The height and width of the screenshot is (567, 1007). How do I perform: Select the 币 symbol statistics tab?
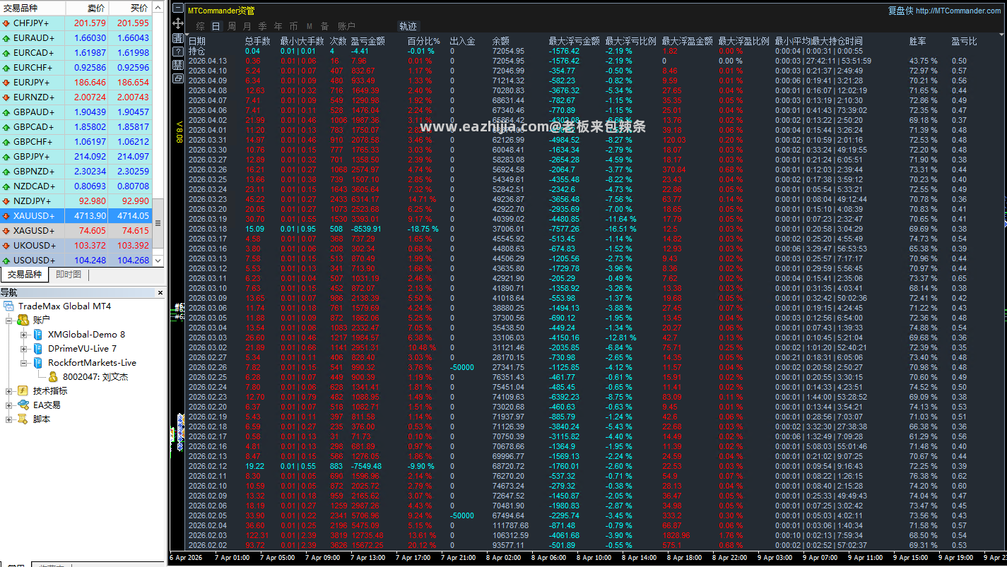(x=293, y=27)
